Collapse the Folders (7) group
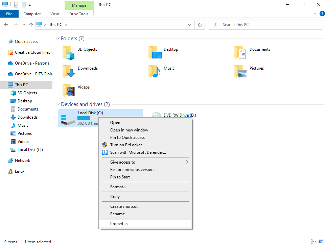The height and width of the screenshot is (245, 326). click(x=57, y=39)
